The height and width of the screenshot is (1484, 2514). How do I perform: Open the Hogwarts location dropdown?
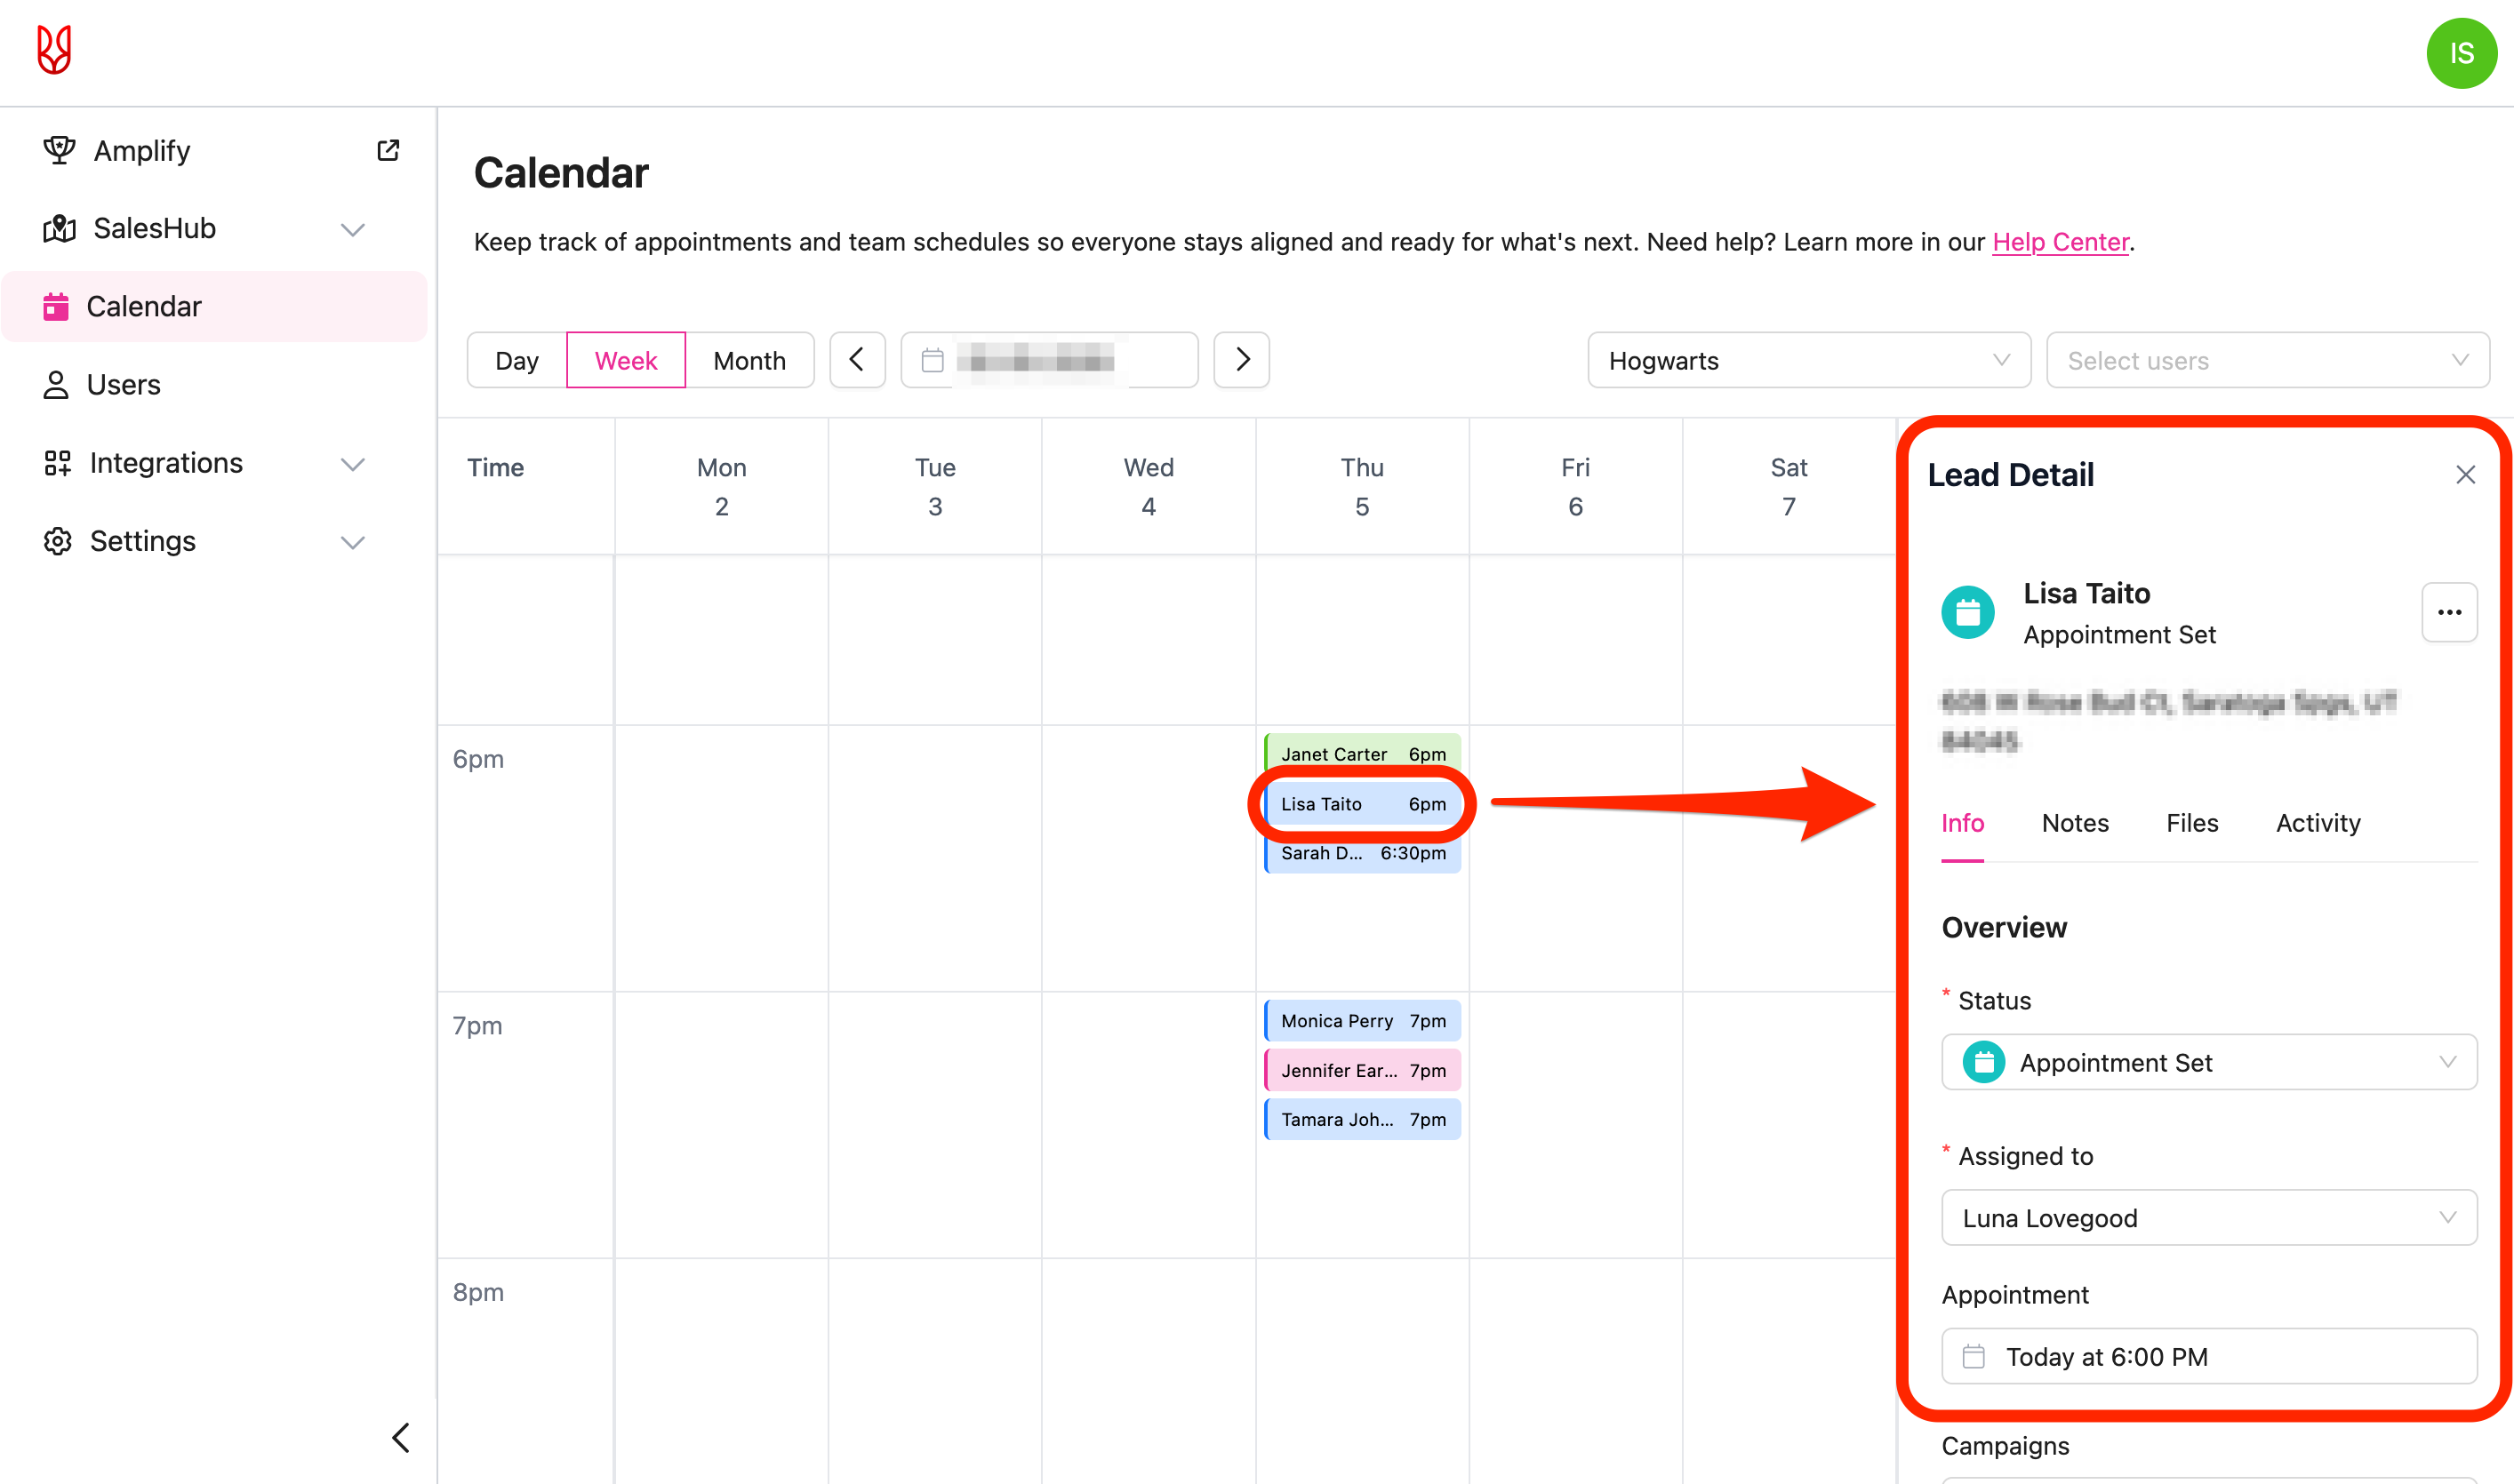pyautogui.click(x=1808, y=360)
